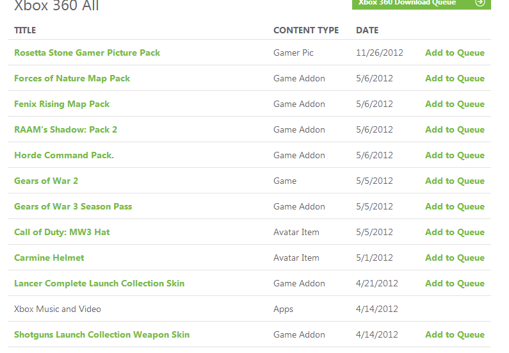Open Carmine Helmet avatar item

49,258
